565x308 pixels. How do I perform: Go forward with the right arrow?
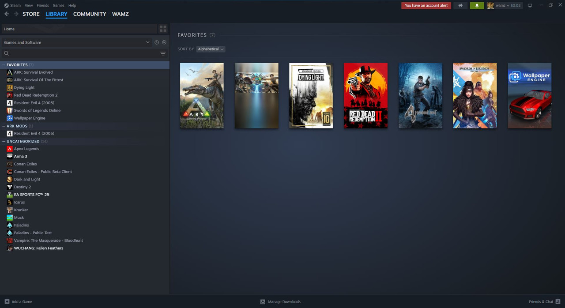tap(16, 14)
